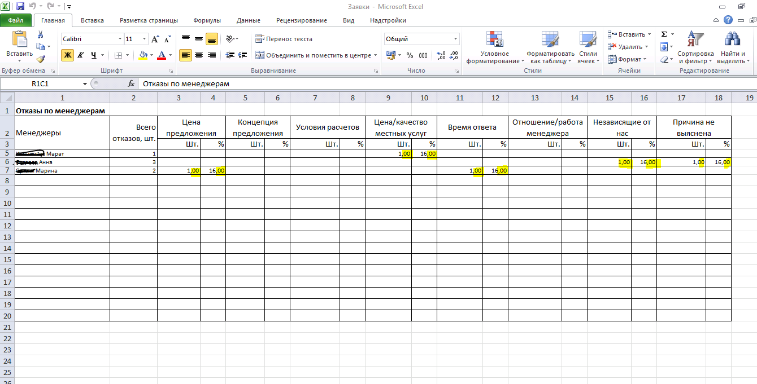Expand the Общий number format dropdown
The height and width of the screenshot is (384, 757).
[x=455, y=39]
